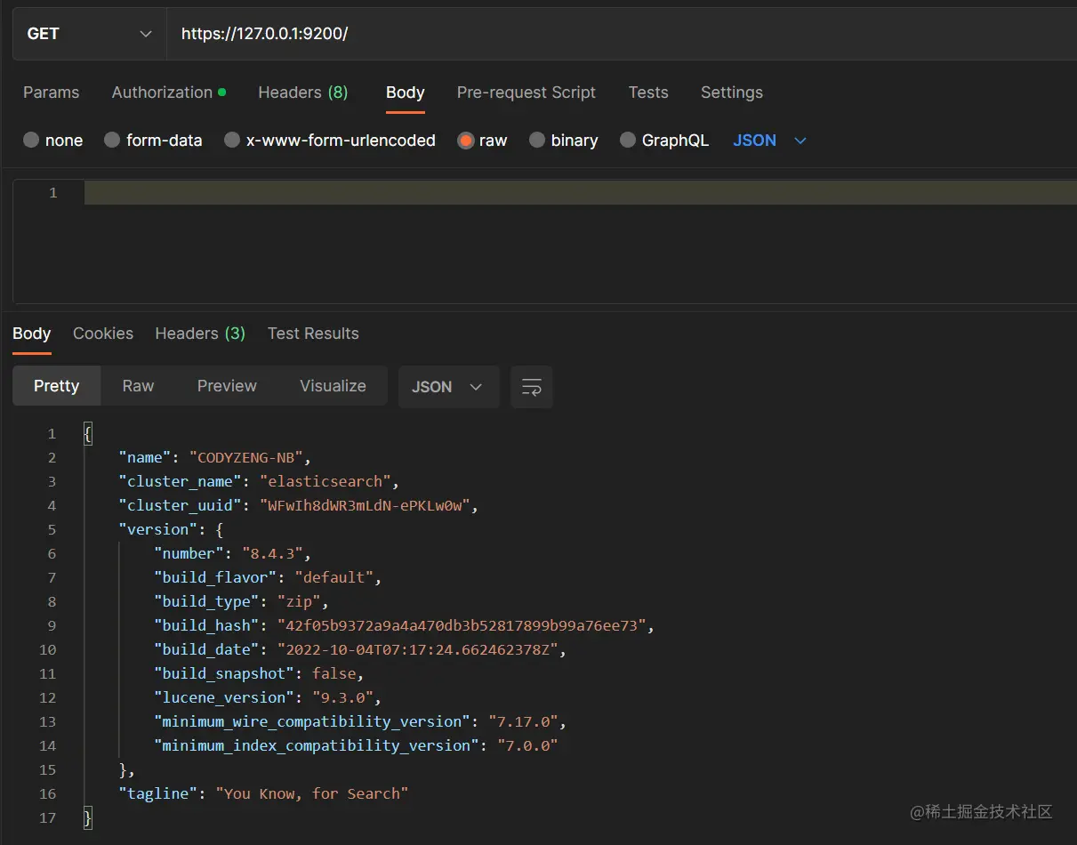Expand the request body JSON type dropdown
Image resolution: width=1077 pixels, height=845 pixels.
(769, 141)
